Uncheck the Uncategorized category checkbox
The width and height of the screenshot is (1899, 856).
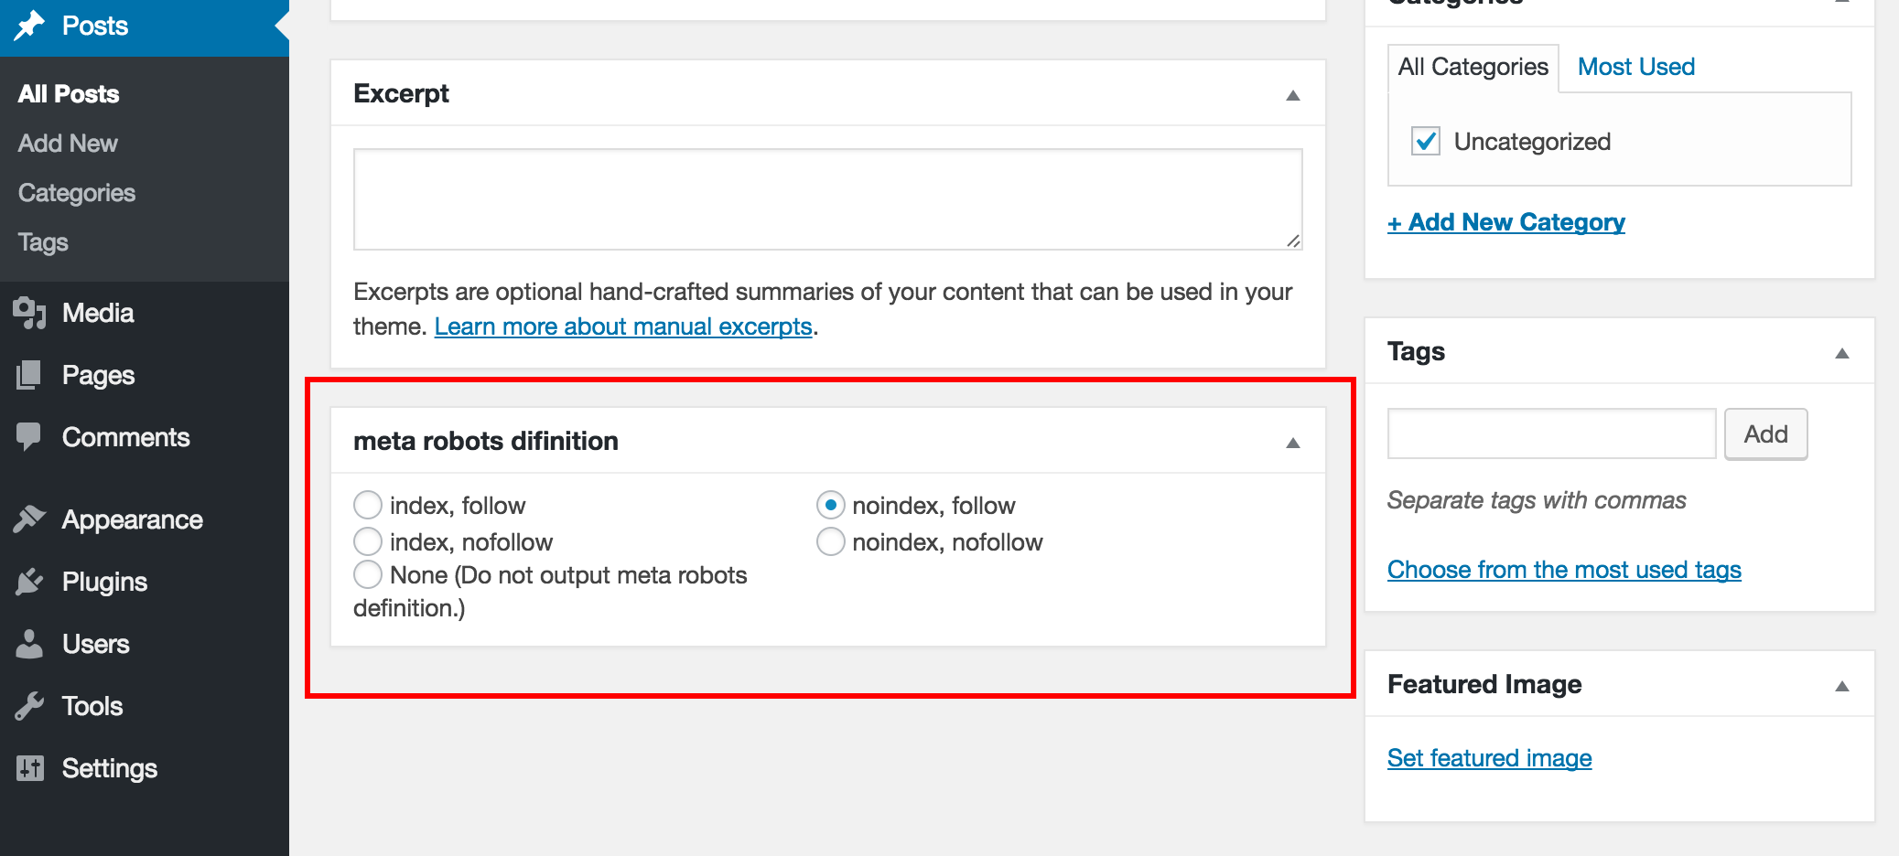pos(1425,142)
